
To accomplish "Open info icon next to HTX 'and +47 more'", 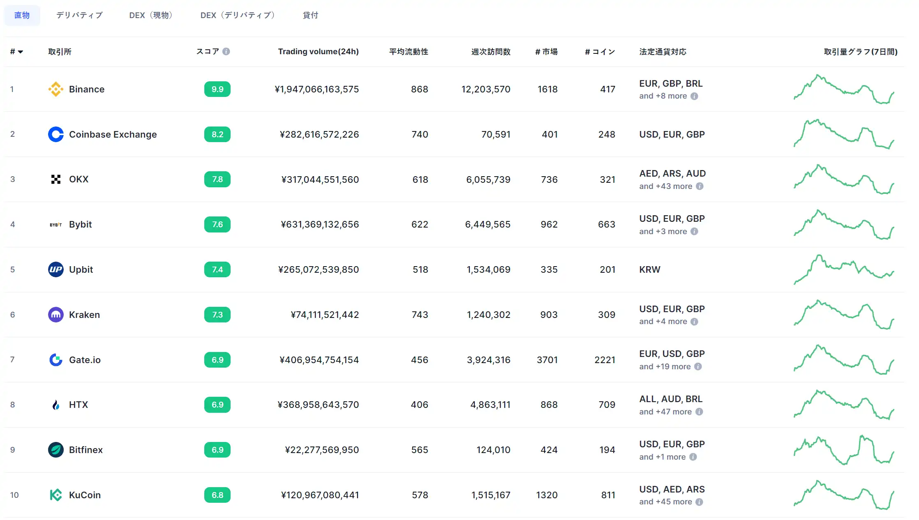I will 699,412.
